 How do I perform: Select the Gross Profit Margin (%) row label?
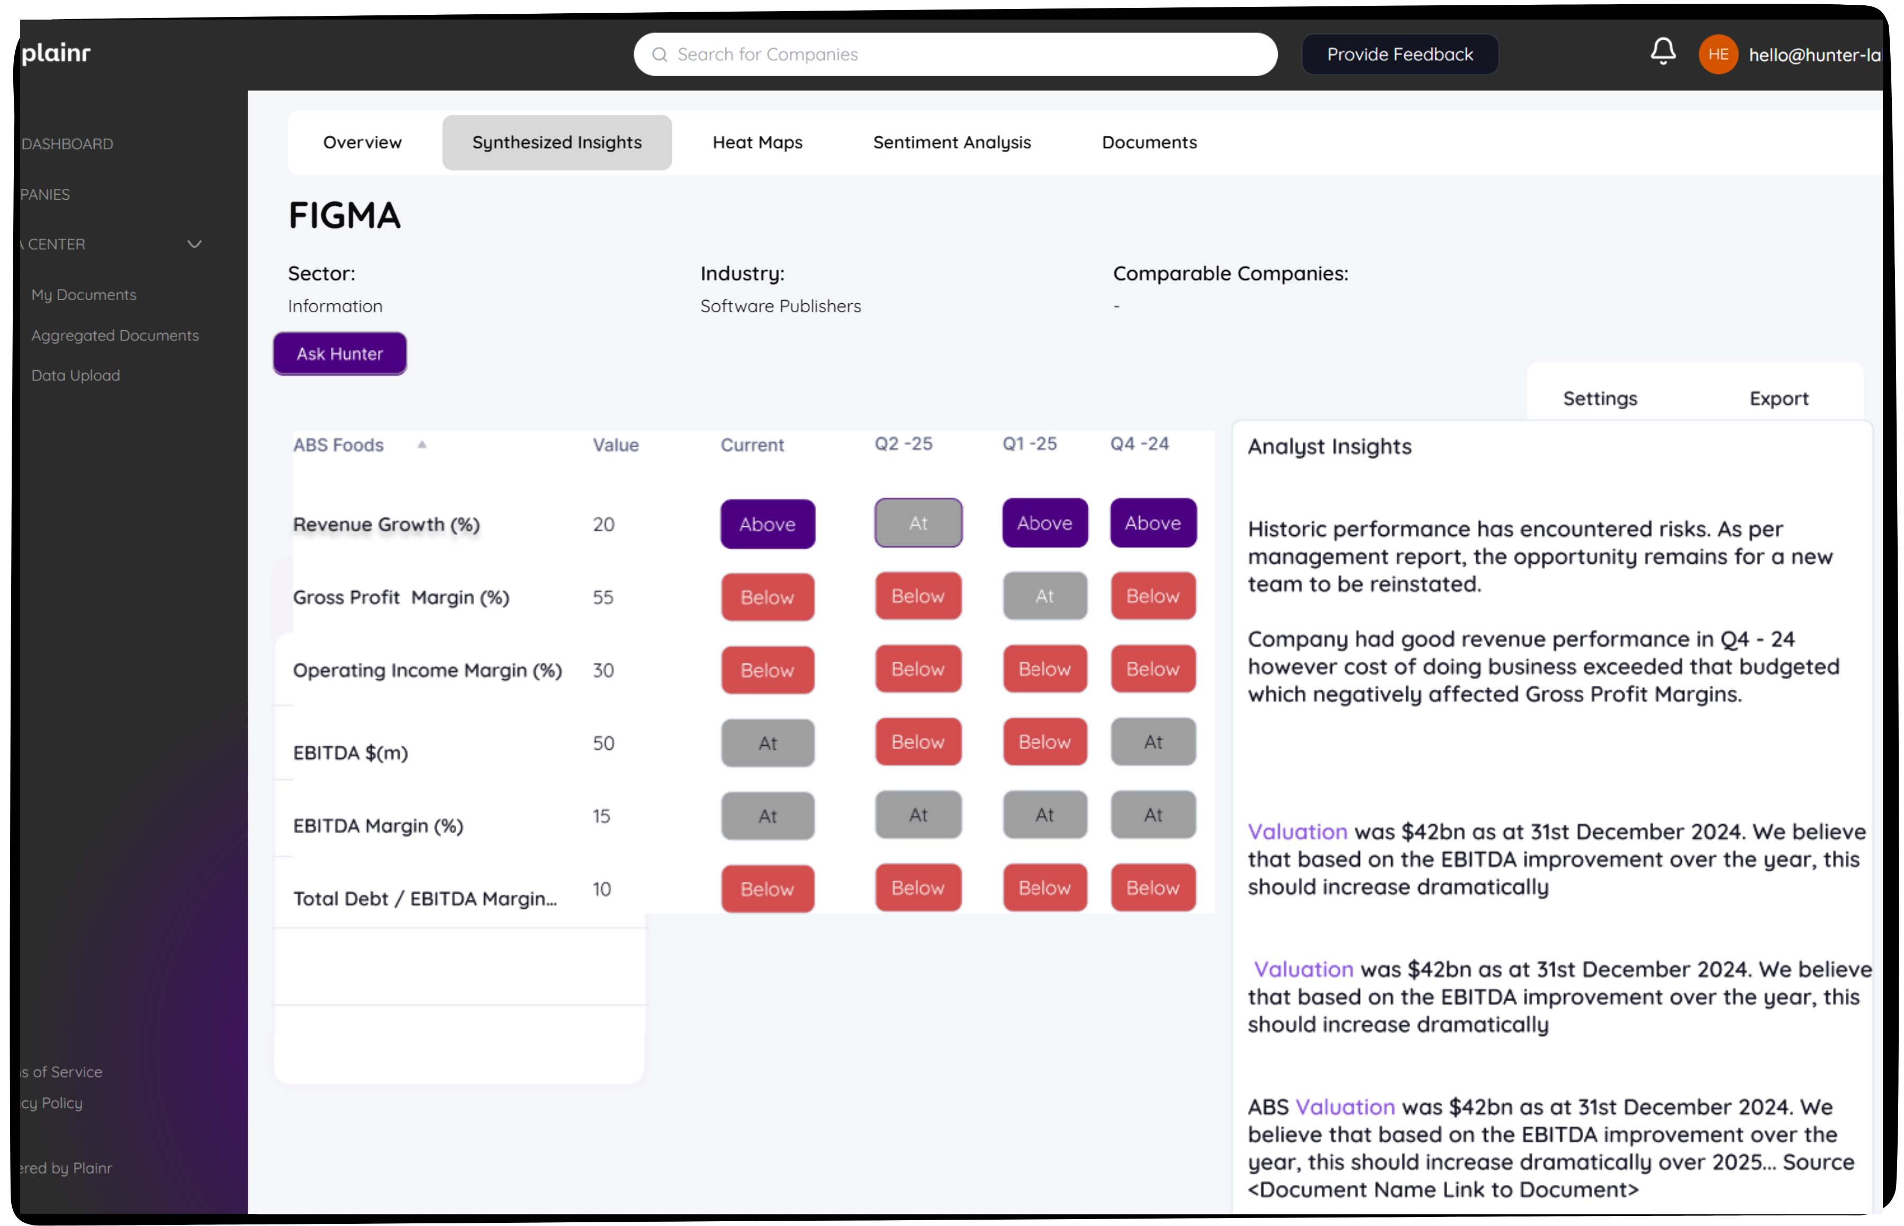(400, 597)
